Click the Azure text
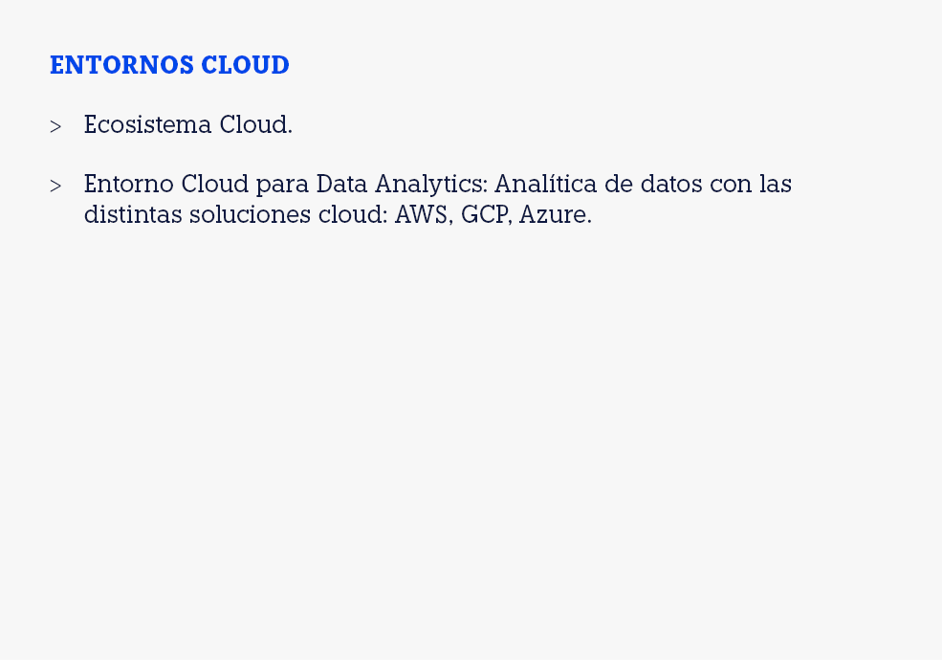The image size is (942, 660). [554, 214]
